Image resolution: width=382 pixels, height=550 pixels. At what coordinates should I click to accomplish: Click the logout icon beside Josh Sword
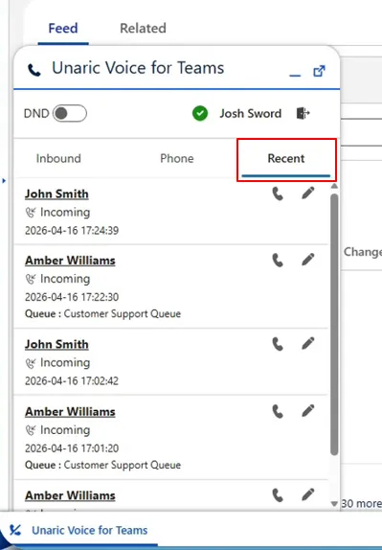tap(303, 113)
